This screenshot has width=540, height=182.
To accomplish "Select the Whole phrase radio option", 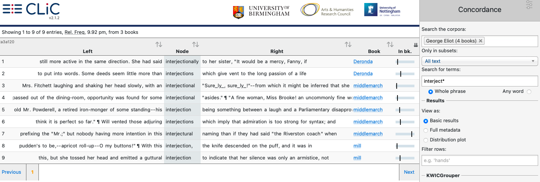I will (431, 91).
